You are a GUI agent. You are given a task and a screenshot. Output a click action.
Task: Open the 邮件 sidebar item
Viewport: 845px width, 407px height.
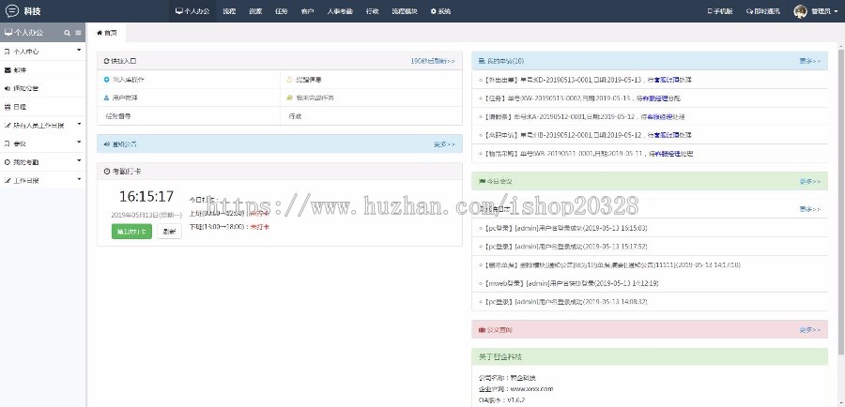coord(42,70)
